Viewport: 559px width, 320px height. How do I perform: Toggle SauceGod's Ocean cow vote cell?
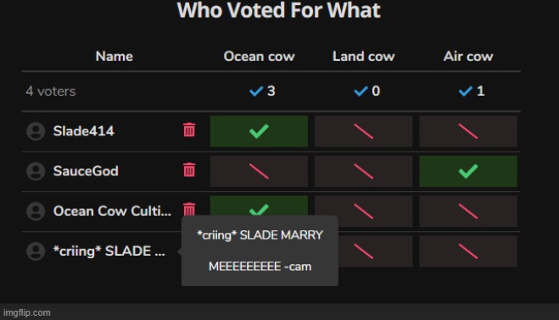click(x=259, y=171)
